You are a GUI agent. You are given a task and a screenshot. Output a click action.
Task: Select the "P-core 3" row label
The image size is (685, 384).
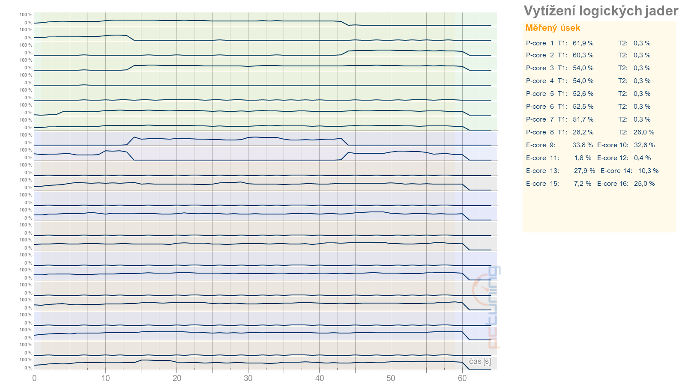(x=540, y=68)
